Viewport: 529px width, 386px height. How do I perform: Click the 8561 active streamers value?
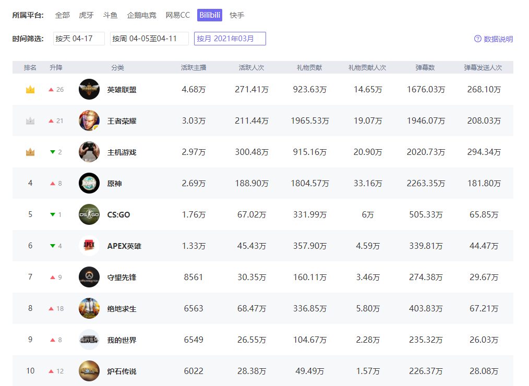pos(194,277)
